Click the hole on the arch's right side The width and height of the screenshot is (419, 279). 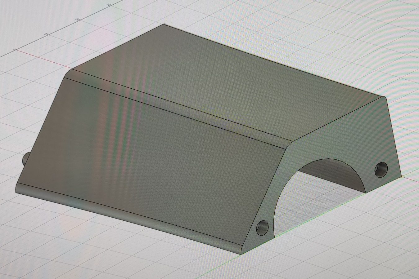[381, 169]
